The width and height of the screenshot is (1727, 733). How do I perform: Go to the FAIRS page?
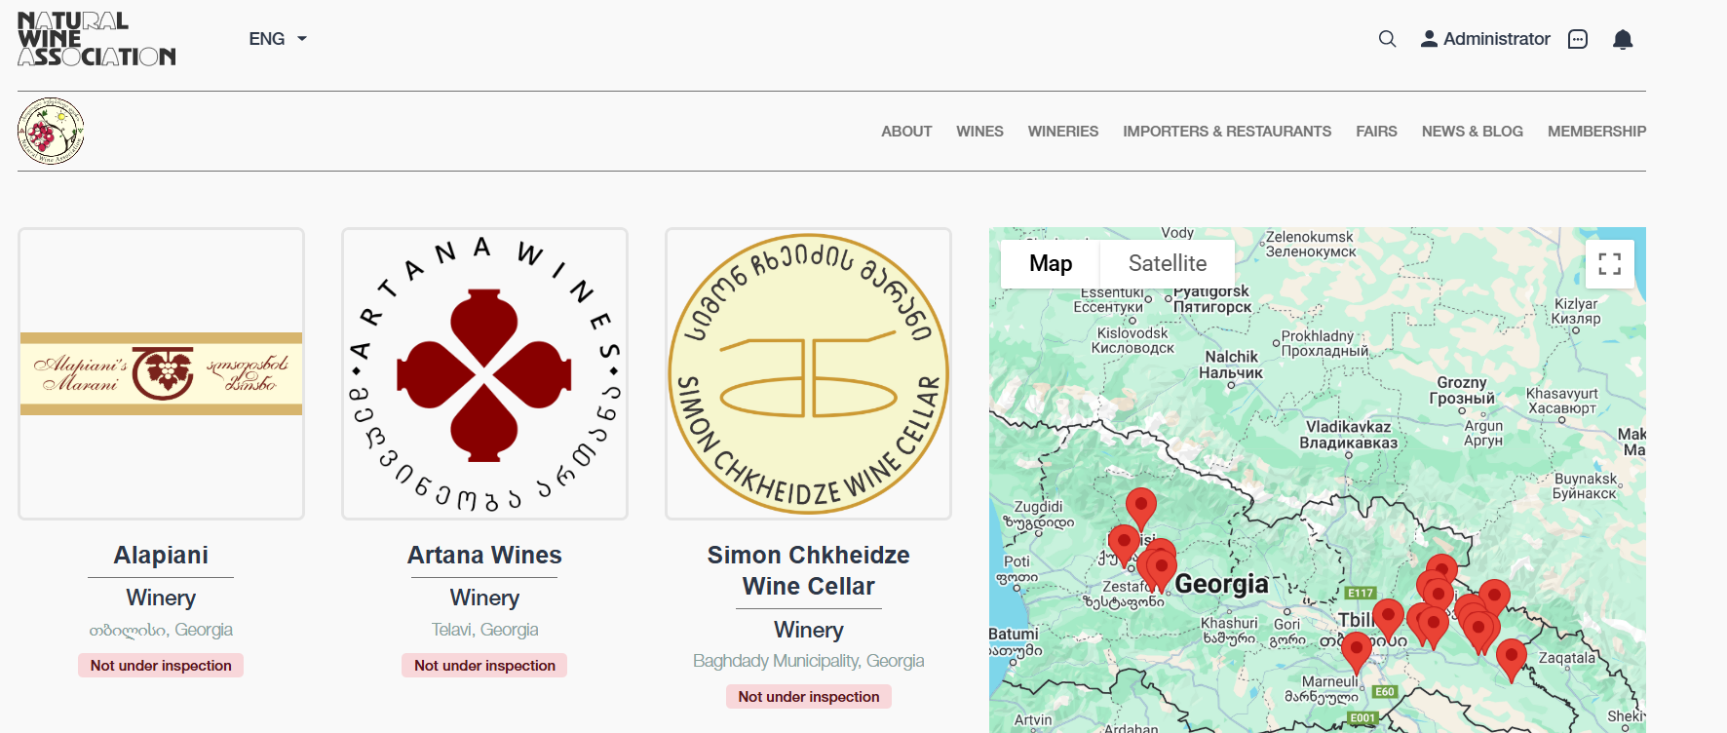point(1376,131)
